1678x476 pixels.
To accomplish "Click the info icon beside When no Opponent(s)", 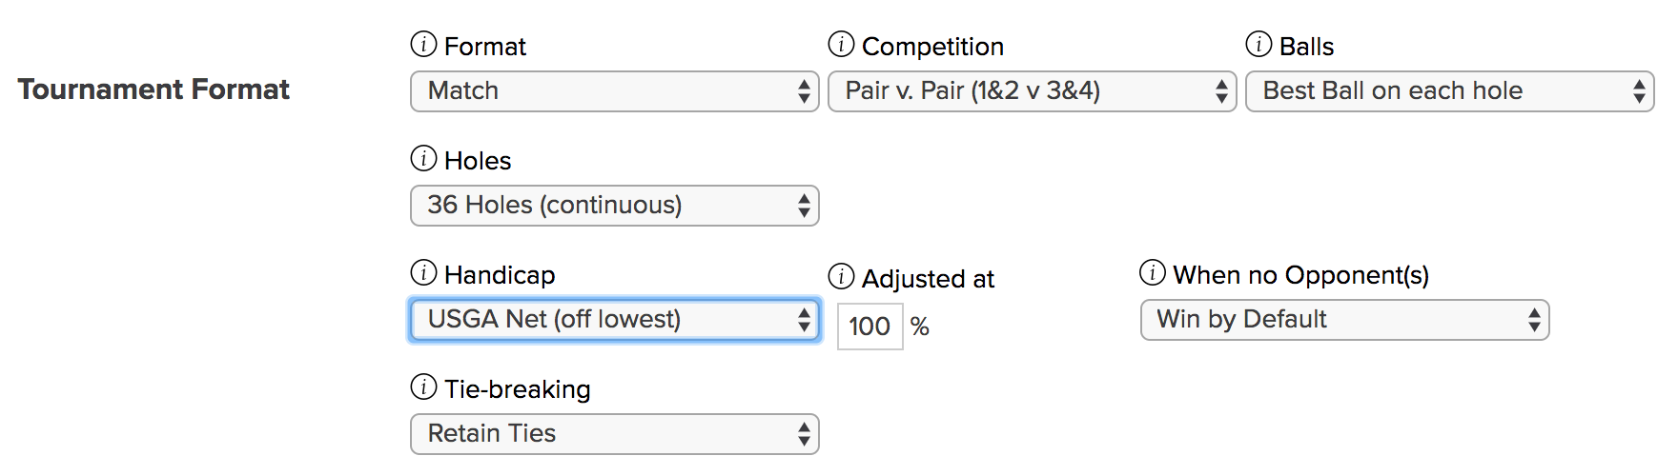I will coord(1153,272).
